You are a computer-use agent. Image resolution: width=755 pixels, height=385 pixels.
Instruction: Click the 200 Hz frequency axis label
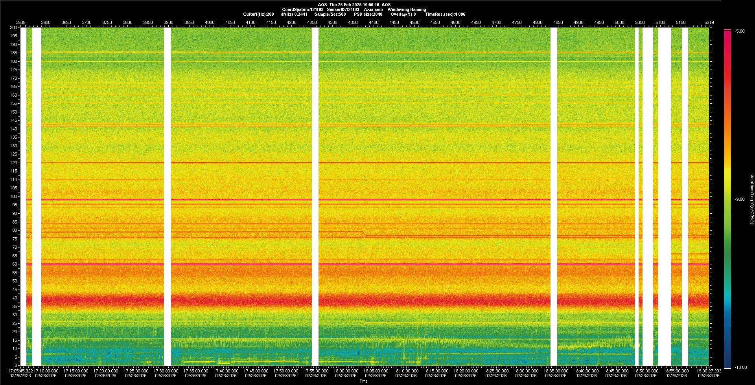pyautogui.click(x=13, y=27)
